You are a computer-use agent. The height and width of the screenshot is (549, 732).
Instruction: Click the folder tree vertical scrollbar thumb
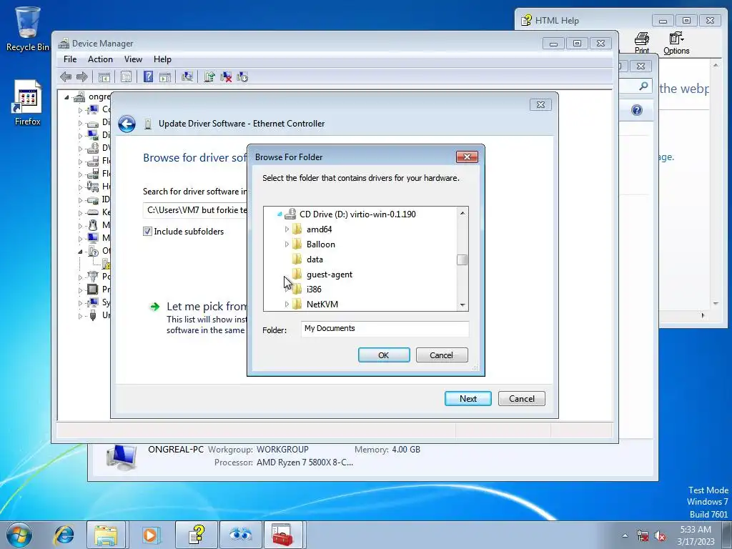[463, 259]
